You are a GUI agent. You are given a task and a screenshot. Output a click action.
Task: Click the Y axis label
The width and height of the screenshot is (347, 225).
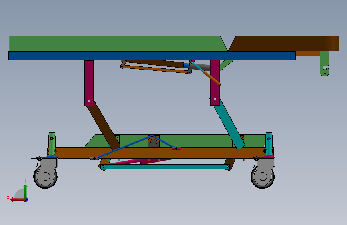click(x=25, y=180)
